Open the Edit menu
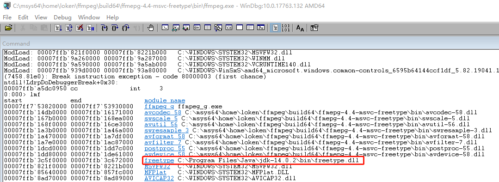 [23, 17]
